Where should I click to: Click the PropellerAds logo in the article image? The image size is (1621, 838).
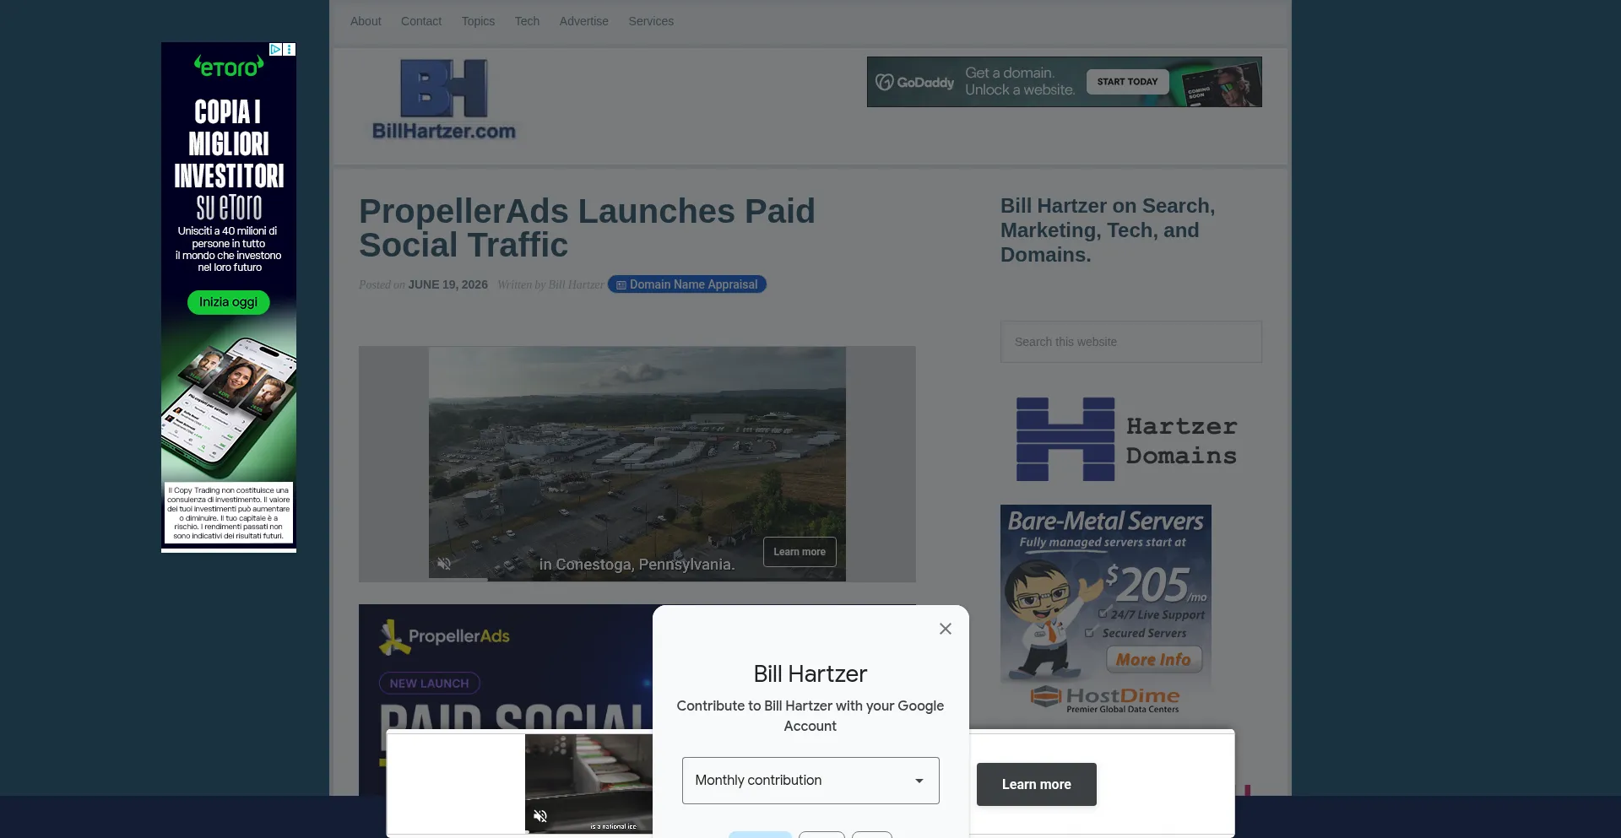pos(444,636)
